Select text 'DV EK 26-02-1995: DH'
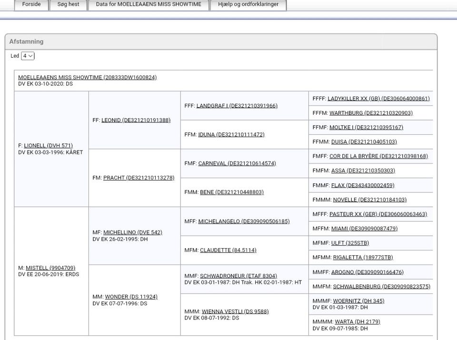Viewport: 457px width, 340px height. (x=120, y=239)
